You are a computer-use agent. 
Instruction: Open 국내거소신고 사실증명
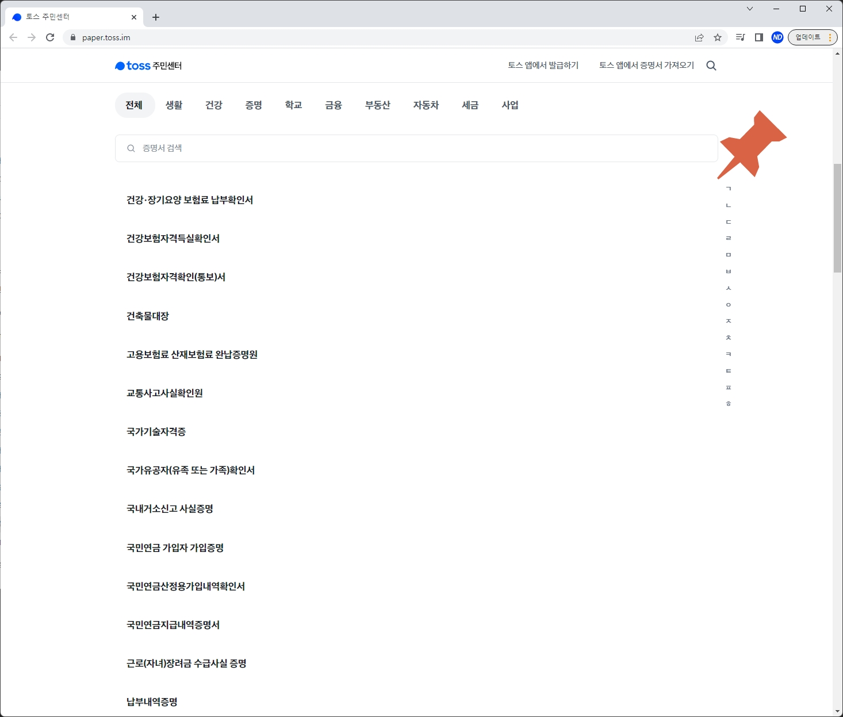pos(170,509)
